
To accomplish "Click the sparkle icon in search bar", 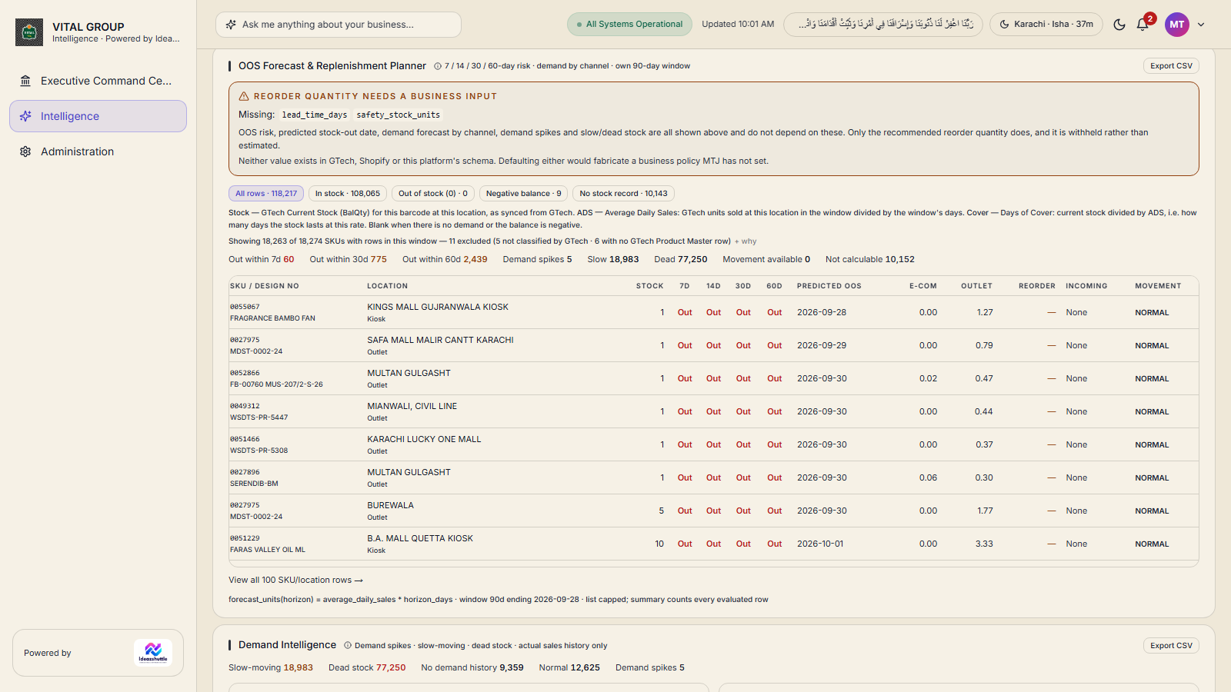I will [231, 25].
